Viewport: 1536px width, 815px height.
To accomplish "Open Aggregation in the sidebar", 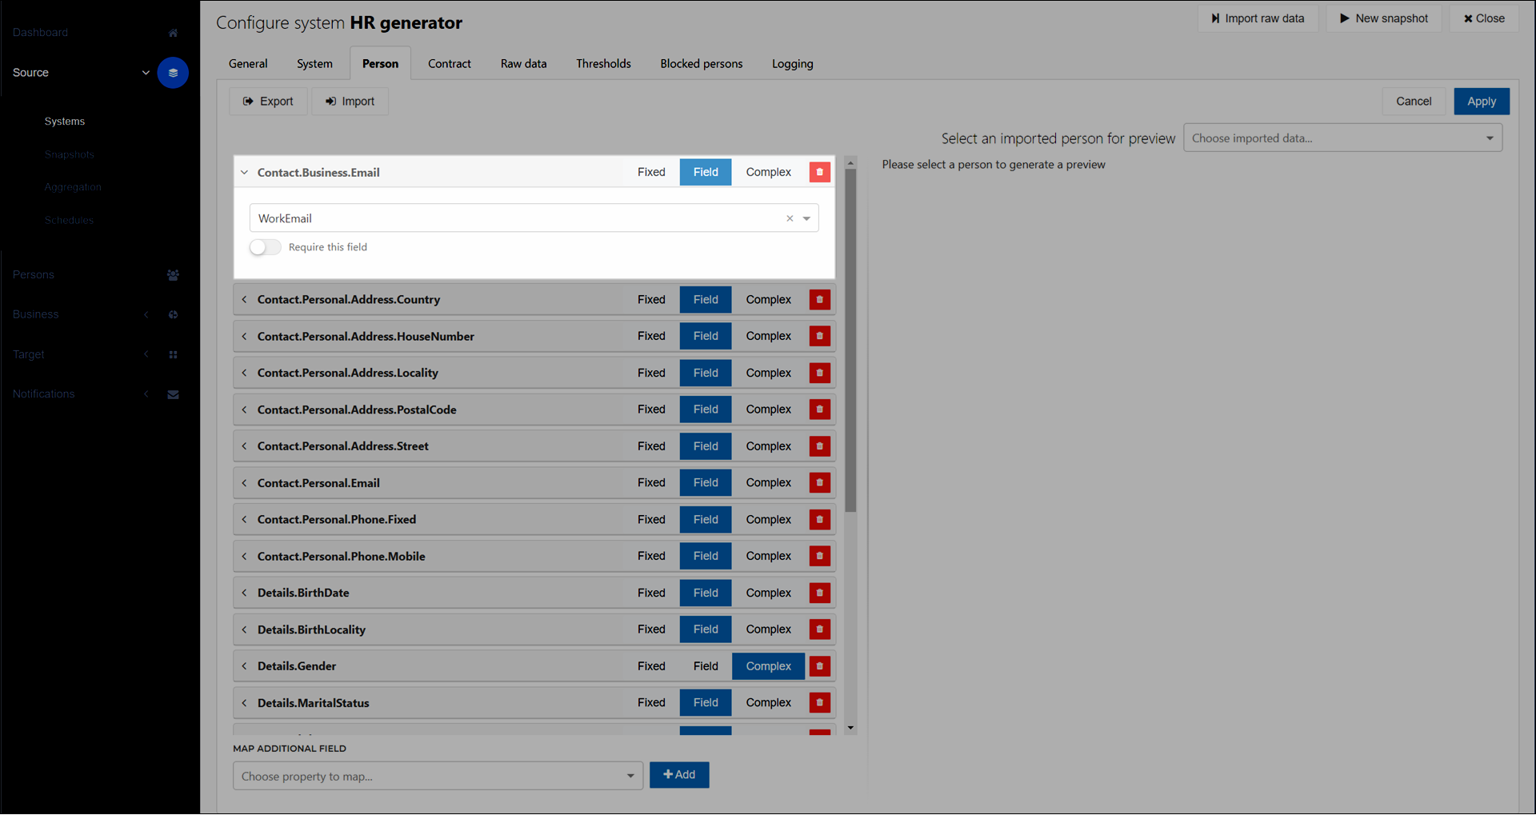I will [73, 187].
